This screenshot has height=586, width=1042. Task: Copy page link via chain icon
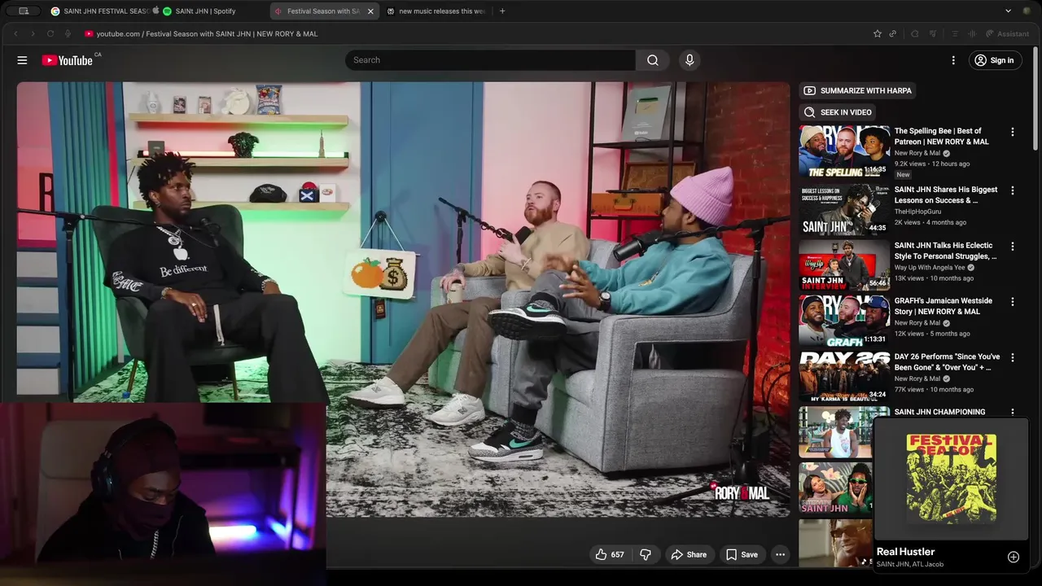click(x=893, y=33)
